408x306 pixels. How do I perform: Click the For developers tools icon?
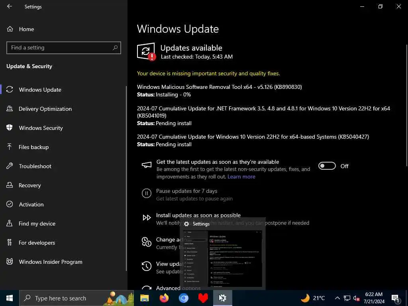pos(10,242)
